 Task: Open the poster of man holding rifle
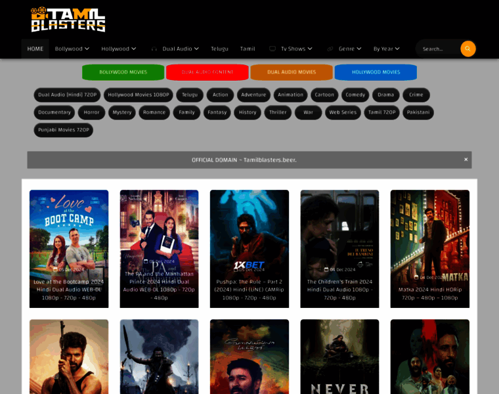[x=69, y=357]
